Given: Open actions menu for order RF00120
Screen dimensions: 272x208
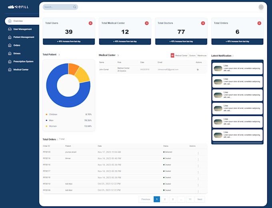Looking at the screenshot, I should [198, 153].
